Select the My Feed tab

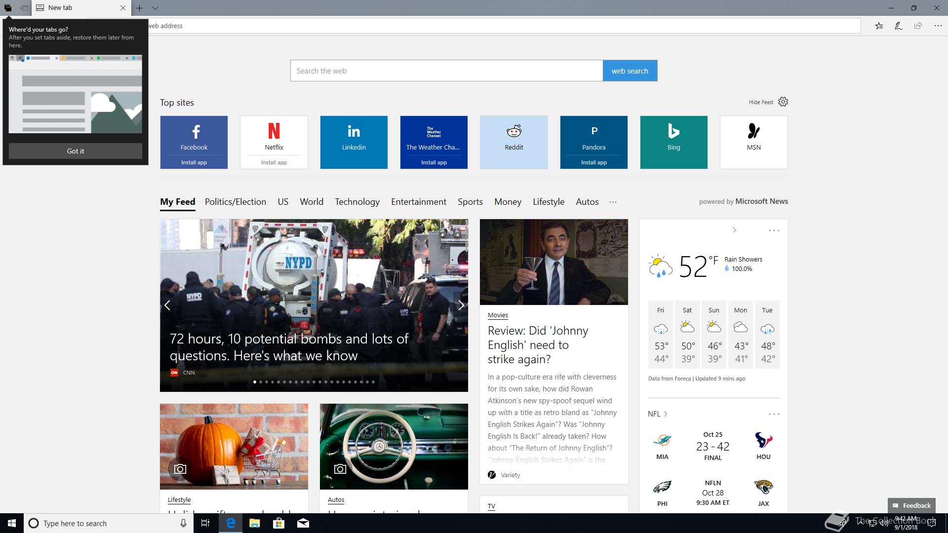178,202
